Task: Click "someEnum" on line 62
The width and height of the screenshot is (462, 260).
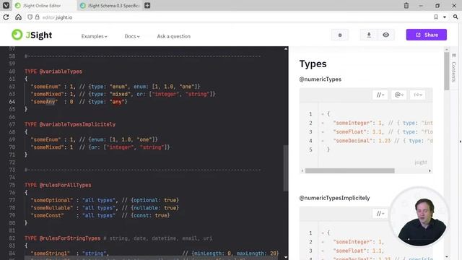Action: (x=45, y=87)
